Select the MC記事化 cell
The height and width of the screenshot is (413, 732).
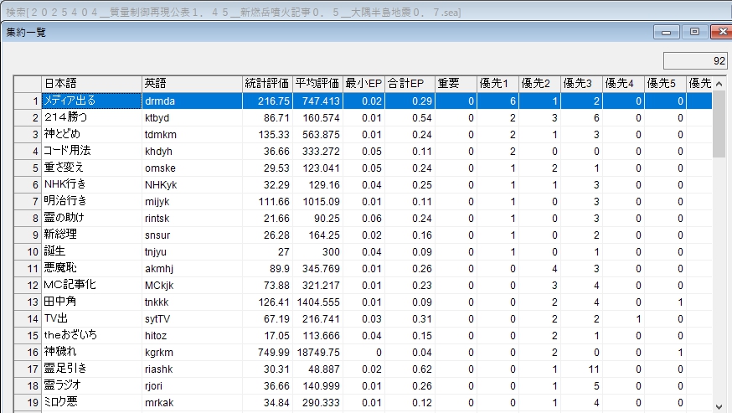[x=91, y=286]
